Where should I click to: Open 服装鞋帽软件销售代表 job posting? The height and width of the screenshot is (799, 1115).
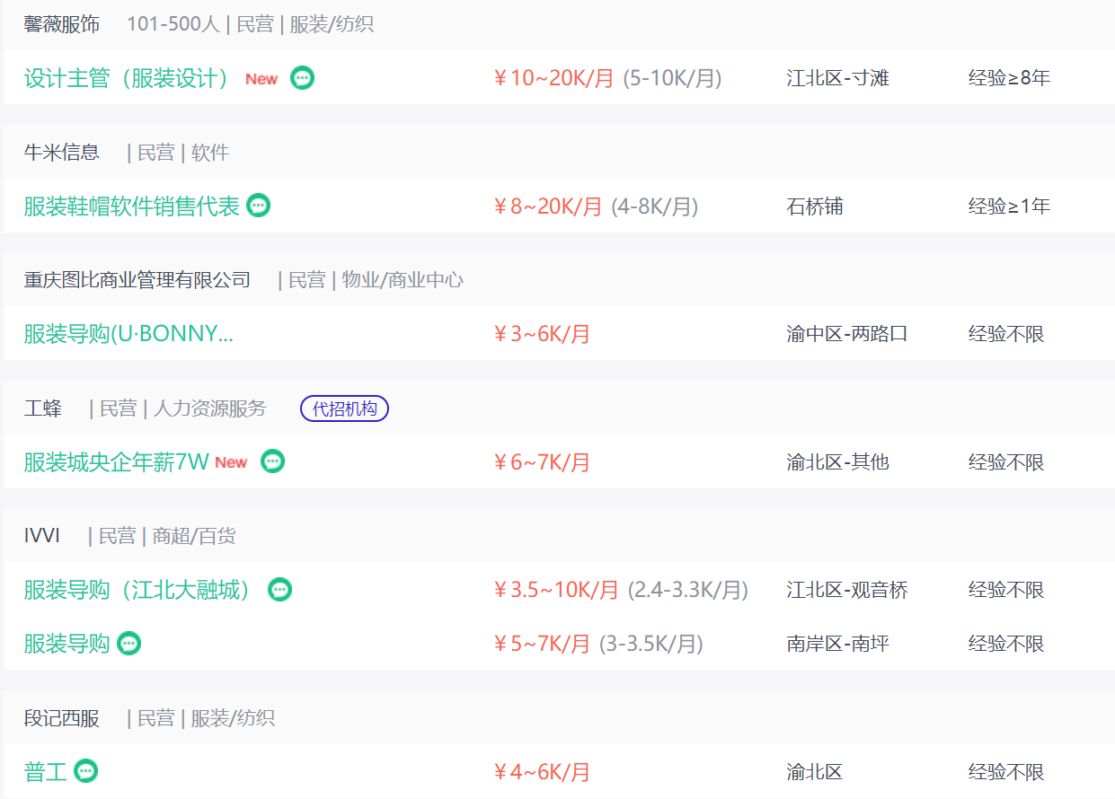tap(132, 206)
